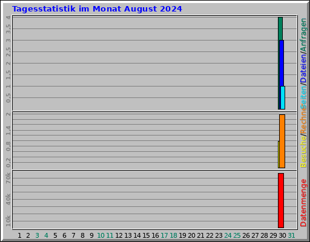
Task: Click the 70k y-axis label
Action: click(8, 178)
